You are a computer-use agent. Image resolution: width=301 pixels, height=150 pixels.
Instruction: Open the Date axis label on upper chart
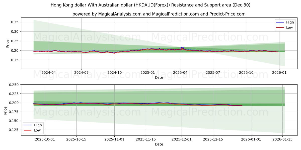click(159, 78)
